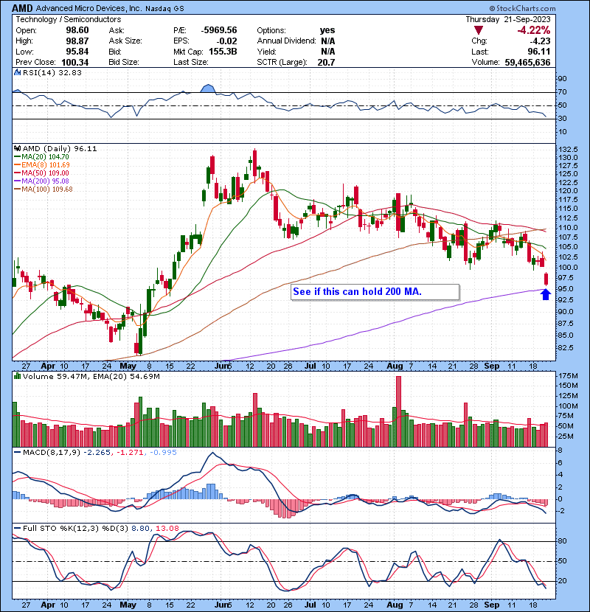Click the percent change -4.22%
The image size is (590, 612).
533,30
